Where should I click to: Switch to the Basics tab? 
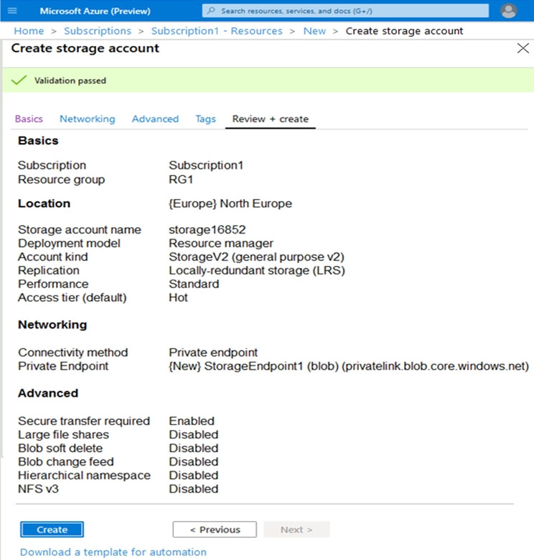pos(29,119)
